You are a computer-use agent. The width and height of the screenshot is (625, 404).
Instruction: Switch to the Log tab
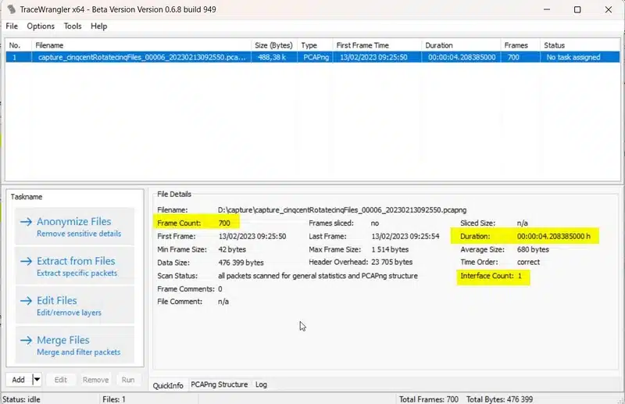click(261, 384)
